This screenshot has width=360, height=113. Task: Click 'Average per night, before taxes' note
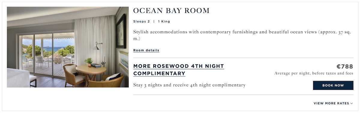313,73
